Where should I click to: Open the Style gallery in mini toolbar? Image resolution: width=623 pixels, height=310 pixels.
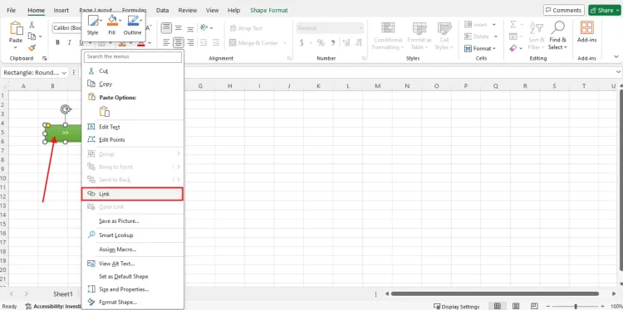pyautogui.click(x=93, y=25)
